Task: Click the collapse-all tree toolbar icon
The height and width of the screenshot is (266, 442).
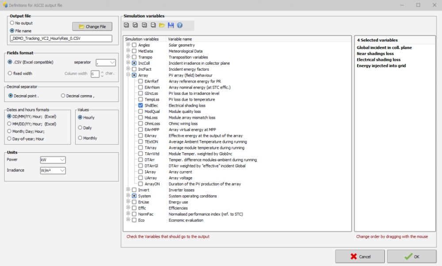Action: click(153, 25)
